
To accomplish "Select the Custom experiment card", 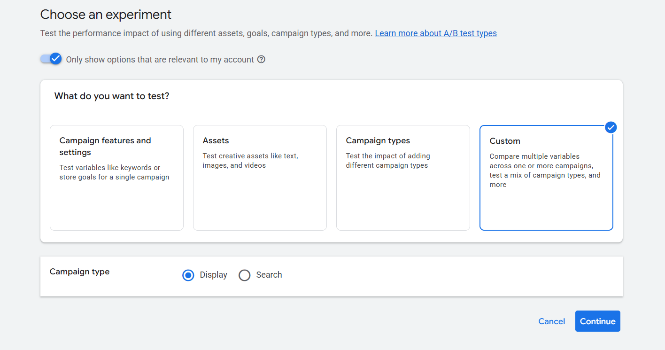I will click(546, 178).
